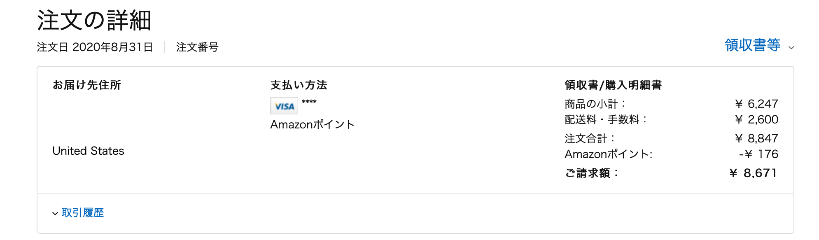
Task: Select the order total amount ¥ 8,847
Action: click(x=756, y=138)
